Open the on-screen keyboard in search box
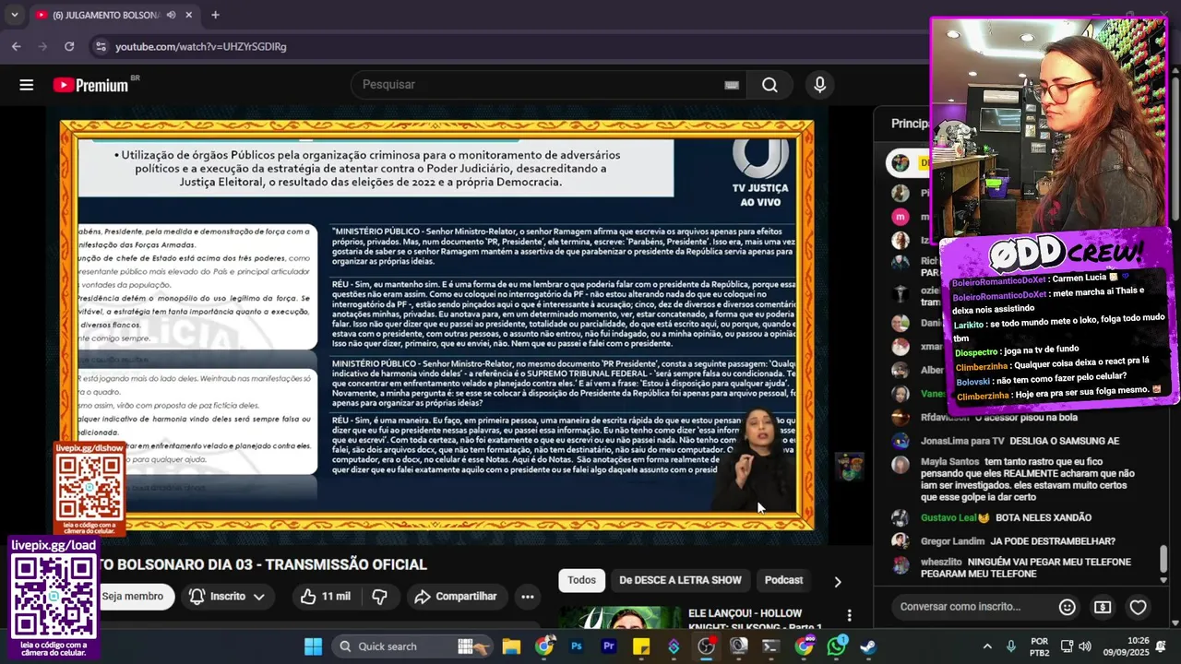 pos(732,85)
